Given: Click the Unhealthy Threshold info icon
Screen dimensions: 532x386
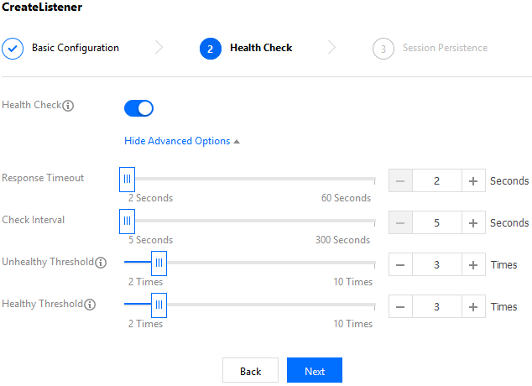Looking at the screenshot, I should pos(101,263).
